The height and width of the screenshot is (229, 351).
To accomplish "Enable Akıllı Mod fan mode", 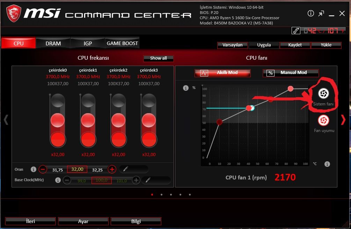I will [x=222, y=73].
